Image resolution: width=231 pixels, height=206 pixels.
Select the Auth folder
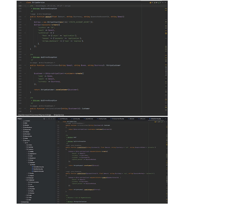[31, 156]
